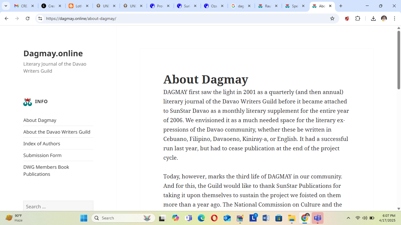
Task: Open a new browser tab with the plus button
Action: tap(341, 6)
